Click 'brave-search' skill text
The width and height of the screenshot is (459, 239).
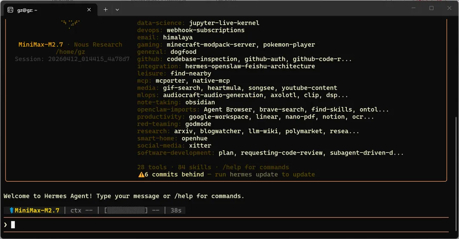[281, 110]
